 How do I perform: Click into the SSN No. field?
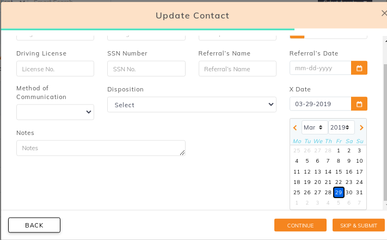146,69
